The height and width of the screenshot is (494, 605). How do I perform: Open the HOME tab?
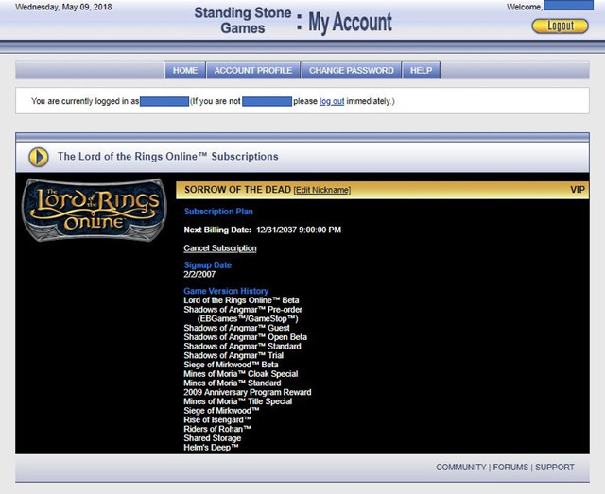click(x=185, y=70)
